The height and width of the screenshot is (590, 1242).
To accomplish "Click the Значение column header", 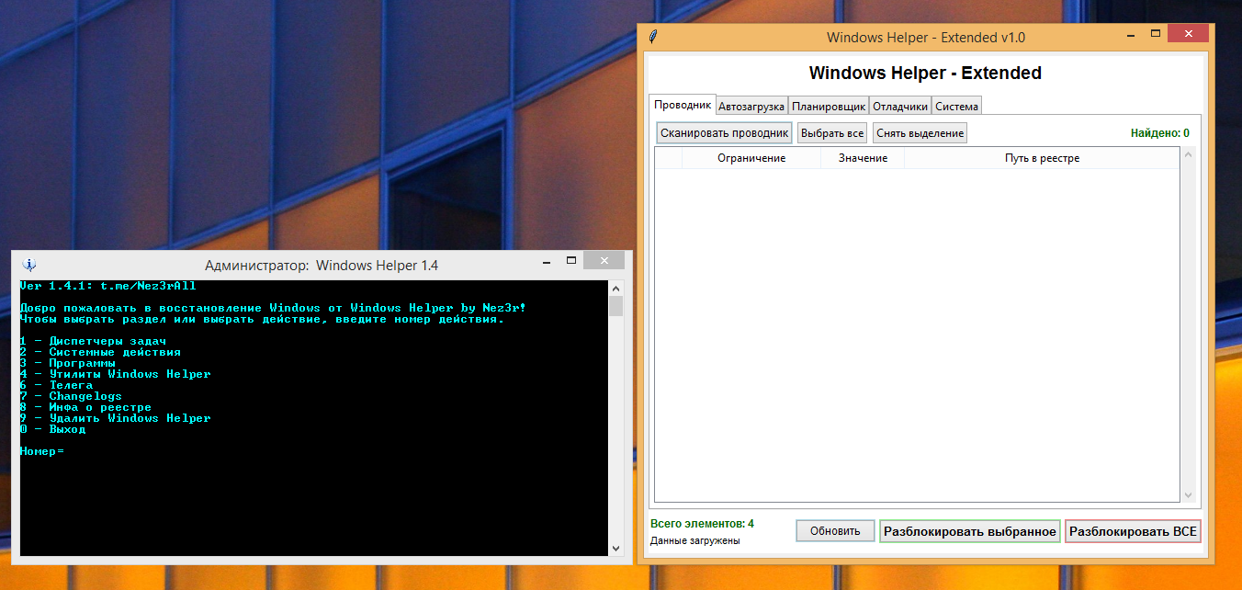I will (x=862, y=157).
